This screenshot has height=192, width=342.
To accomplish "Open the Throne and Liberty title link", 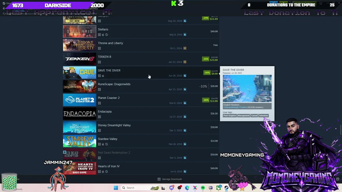I will coord(110,43).
